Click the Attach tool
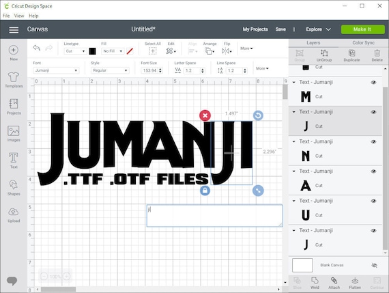Screen dimensions: 389x293 click(x=334, y=283)
